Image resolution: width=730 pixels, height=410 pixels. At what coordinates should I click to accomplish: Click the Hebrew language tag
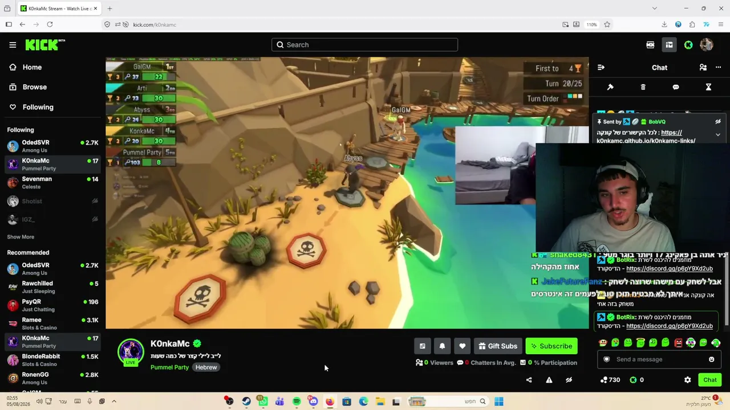(206, 367)
